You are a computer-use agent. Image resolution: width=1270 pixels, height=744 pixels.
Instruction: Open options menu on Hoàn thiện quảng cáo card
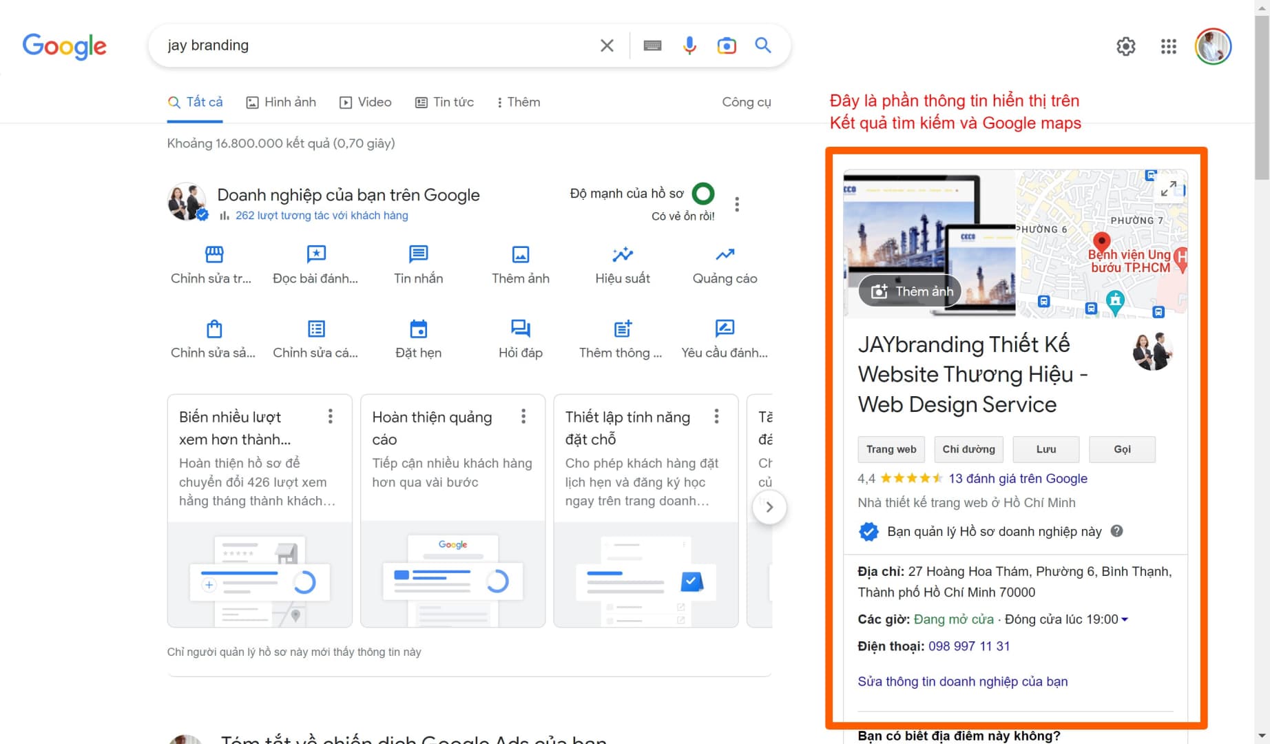[523, 416]
